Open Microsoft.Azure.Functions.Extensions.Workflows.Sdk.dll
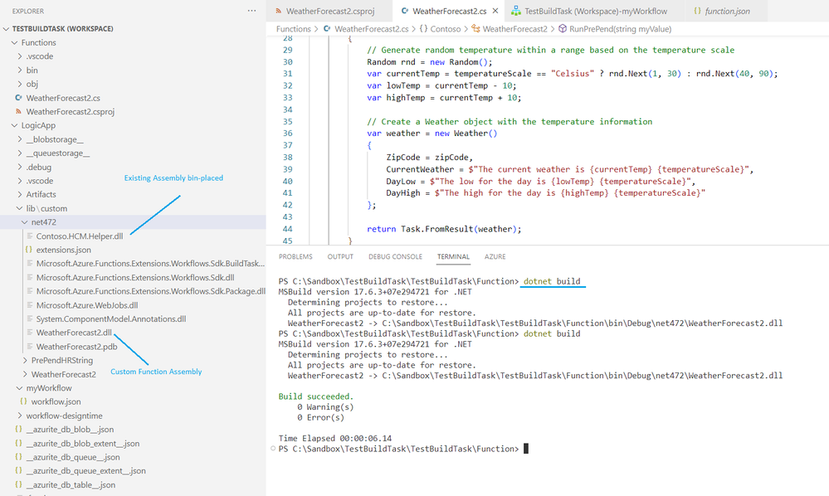 [x=135, y=277]
